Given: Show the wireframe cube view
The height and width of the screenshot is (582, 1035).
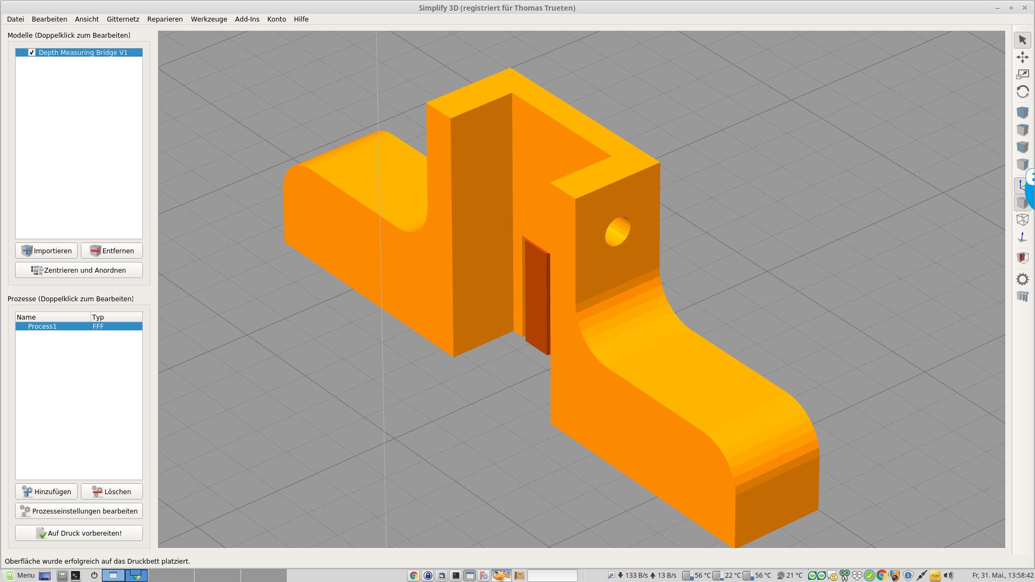Looking at the screenshot, I should point(1022,220).
